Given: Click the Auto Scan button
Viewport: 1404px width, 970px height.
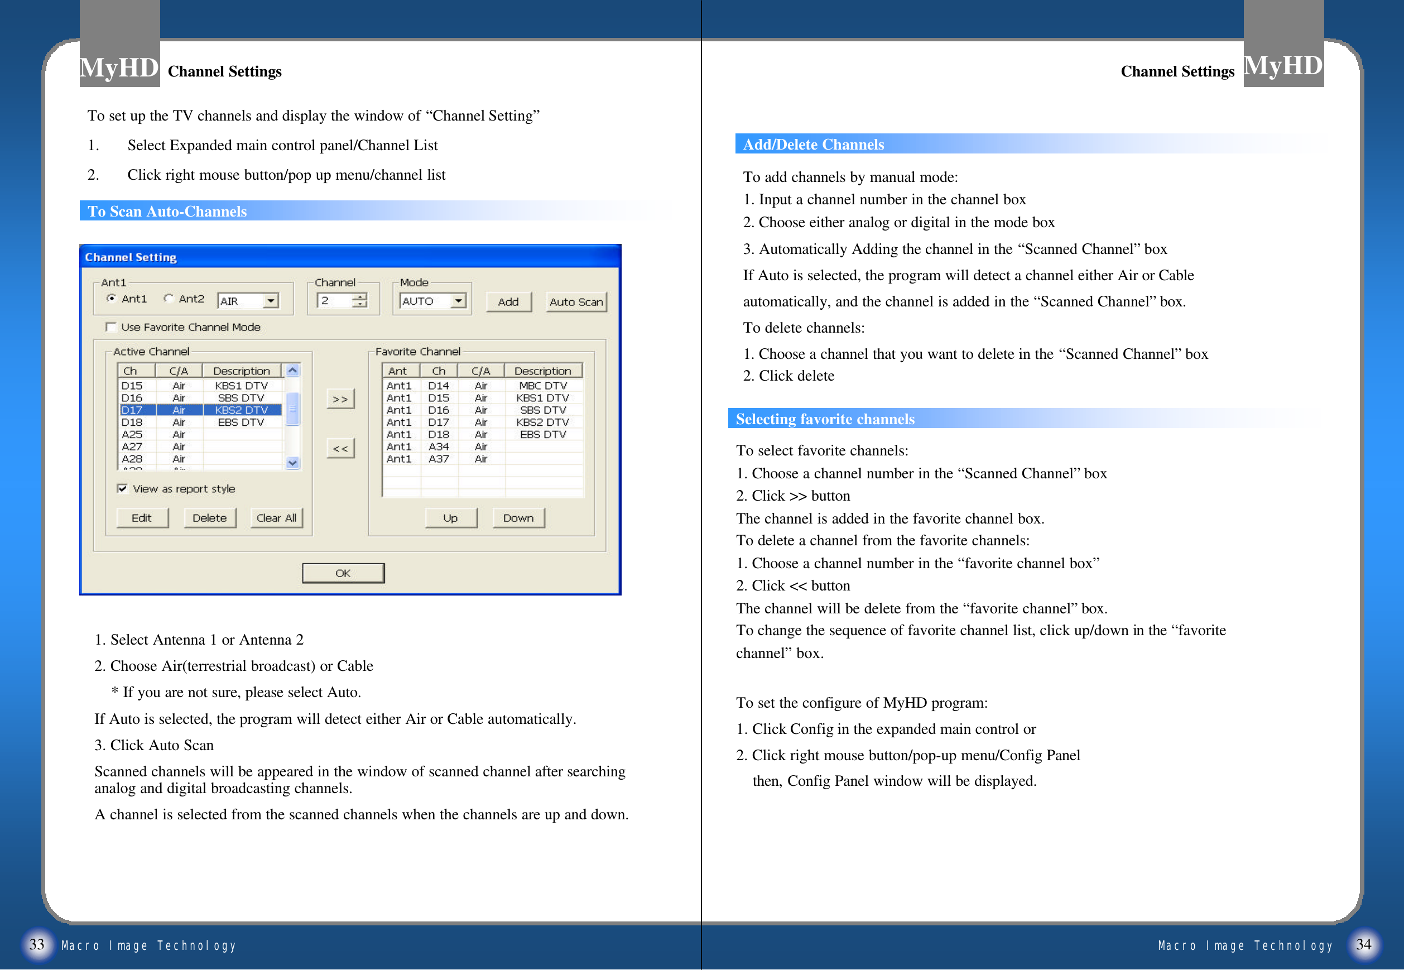Looking at the screenshot, I should [575, 301].
